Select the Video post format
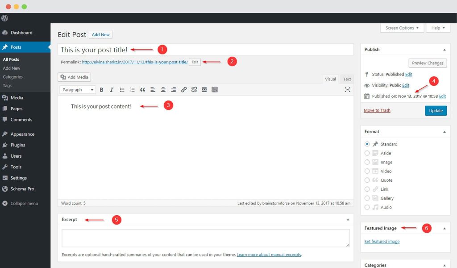The width and height of the screenshot is (457, 268). (x=367, y=171)
